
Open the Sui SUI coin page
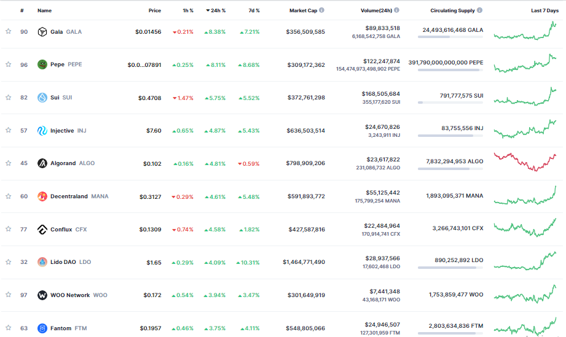[x=61, y=98]
